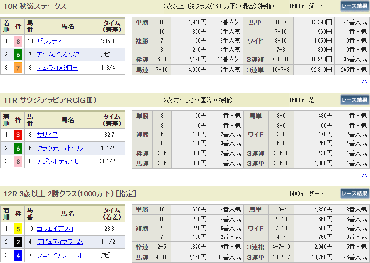The width and height of the screenshot is (370, 263).
Task: Select the 12R 3歳以上 2勝クラス race title
Action: click(x=70, y=193)
